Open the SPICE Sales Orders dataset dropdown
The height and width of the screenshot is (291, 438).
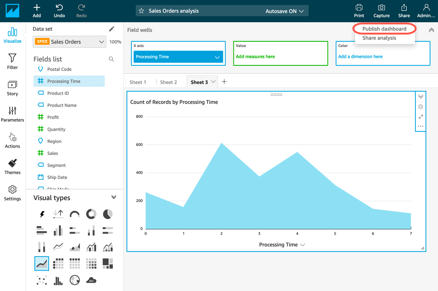[x=69, y=42]
